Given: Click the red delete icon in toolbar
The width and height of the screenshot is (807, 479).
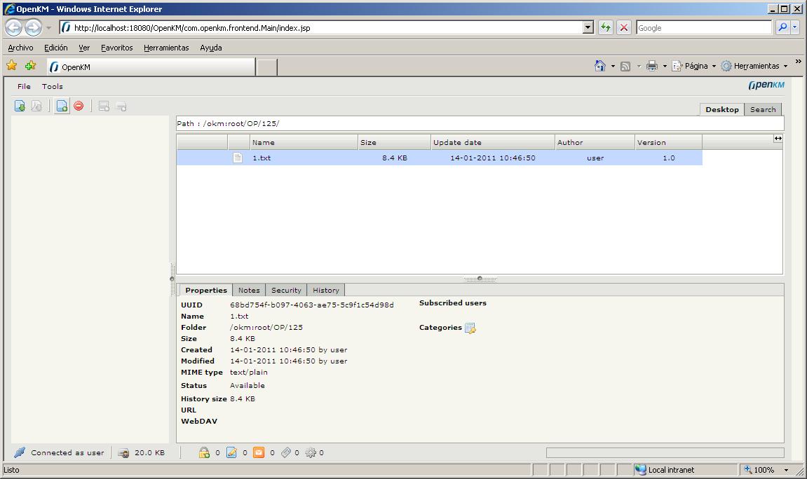Looking at the screenshot, I should (79, 106).
